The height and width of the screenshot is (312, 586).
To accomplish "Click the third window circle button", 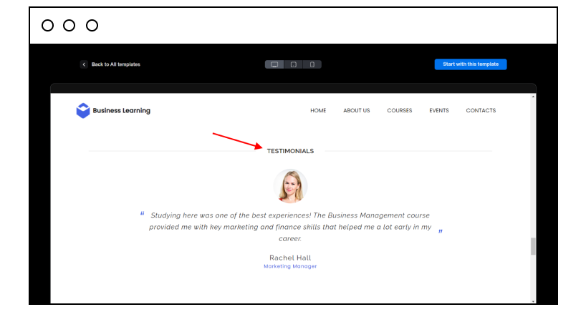I will [x=92, y=25].
